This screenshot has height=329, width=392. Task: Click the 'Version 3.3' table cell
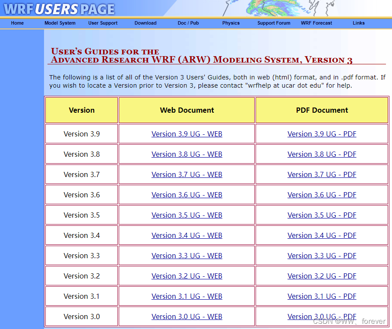tap(82, 255)
